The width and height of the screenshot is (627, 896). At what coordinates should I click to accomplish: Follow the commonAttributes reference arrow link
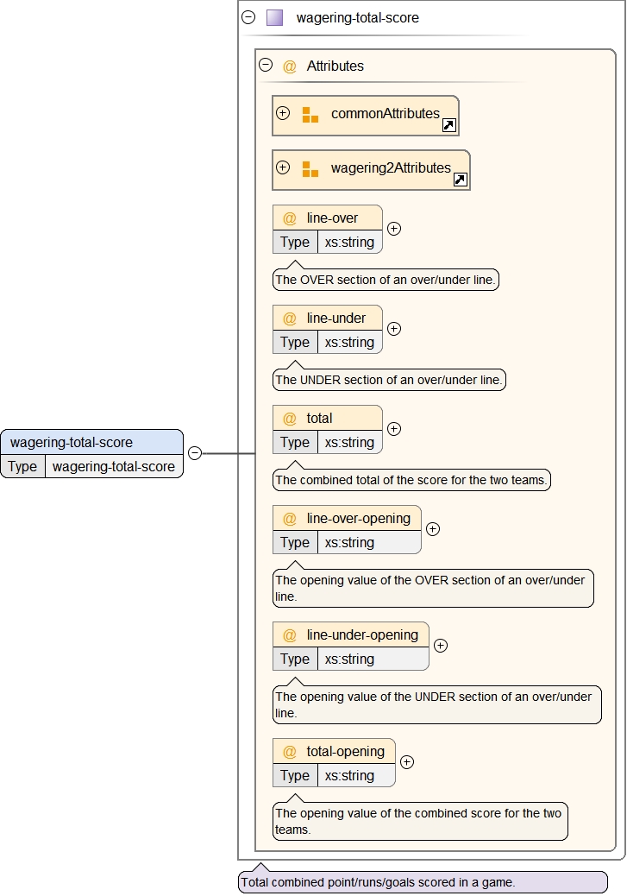448,126
